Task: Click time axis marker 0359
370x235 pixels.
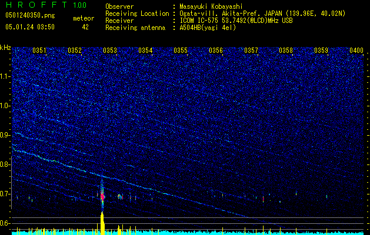Action: pyautogui.click(x=321, y=51)
